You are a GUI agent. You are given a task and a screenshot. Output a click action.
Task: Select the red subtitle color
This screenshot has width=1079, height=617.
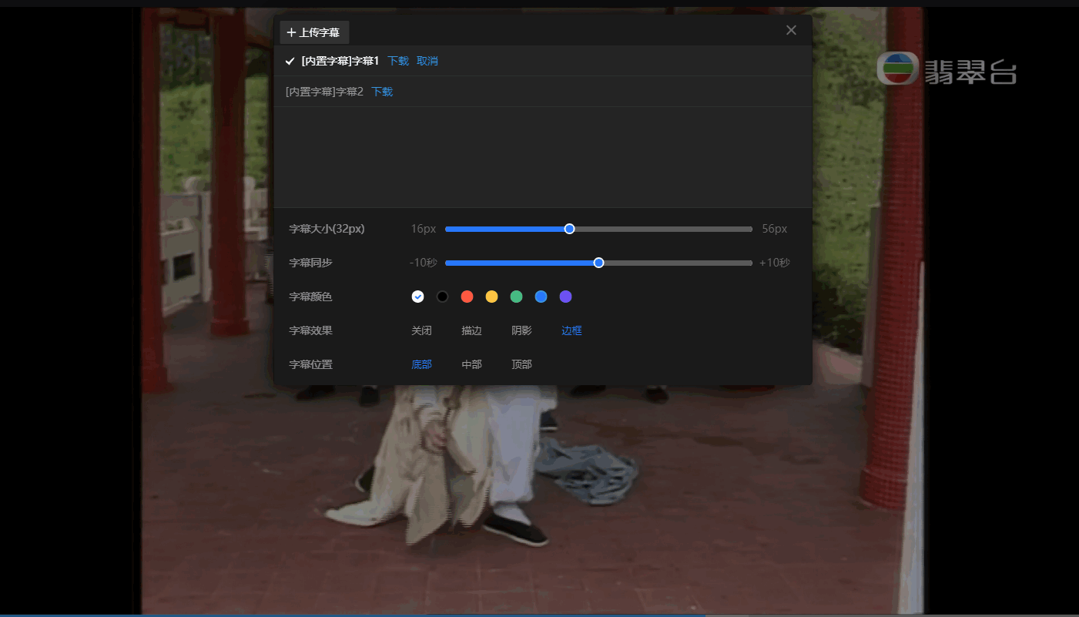click(x=467, y=297)
